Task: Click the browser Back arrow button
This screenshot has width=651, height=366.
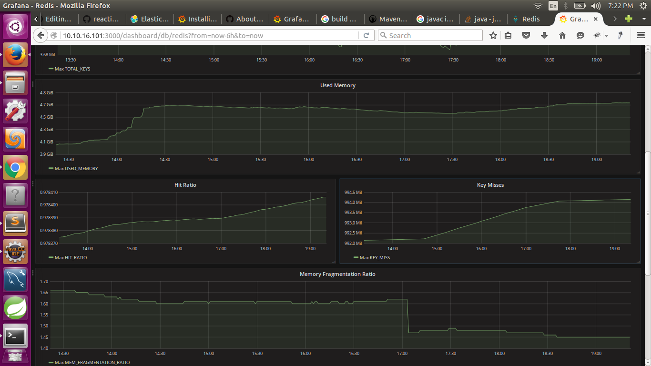Action: (41, 35)
